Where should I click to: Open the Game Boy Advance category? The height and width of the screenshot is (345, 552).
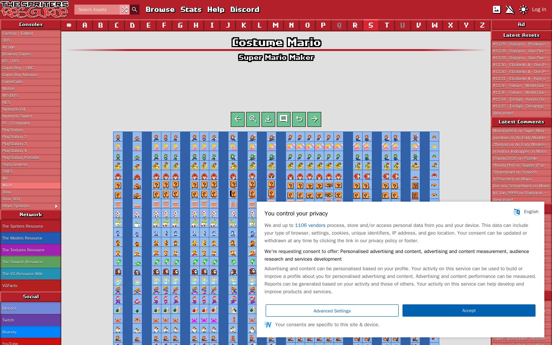(31, 75)
